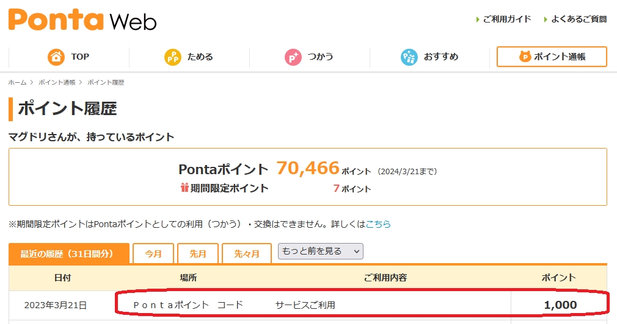Image resolution: width=617 pixels, height=324 pixels.
Task: Open the よくあるご質問 link
Action: pyautogui.click(x=579, y=19)
